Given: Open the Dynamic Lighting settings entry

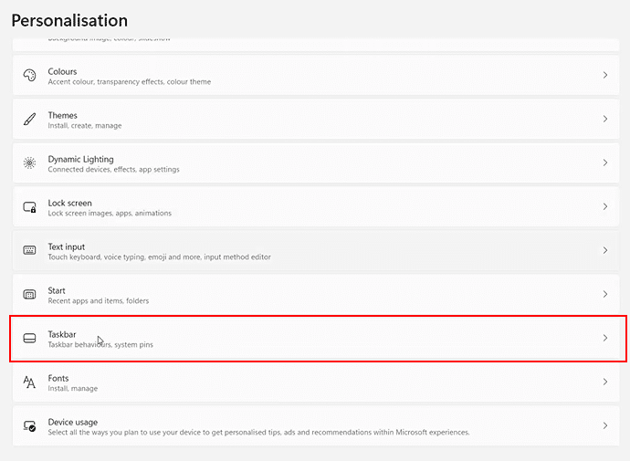Looking at the screenshot, I should [80, 159].
